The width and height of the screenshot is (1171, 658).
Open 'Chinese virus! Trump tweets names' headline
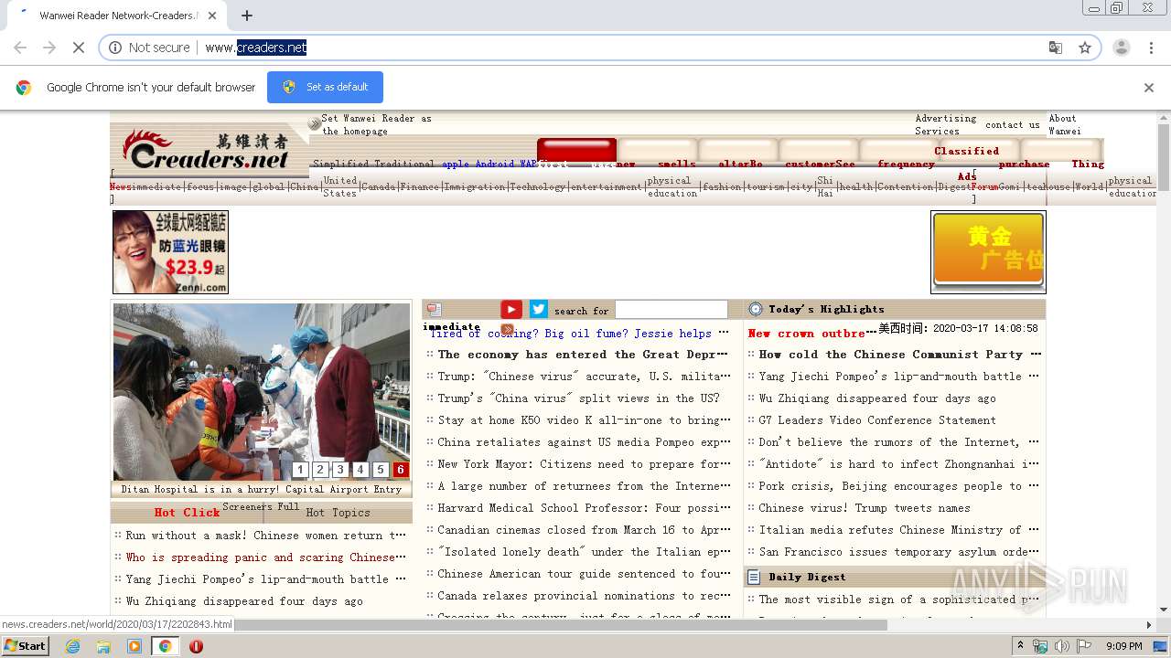tap(865, 508)
